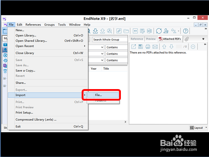This screenshot has height=157, width=209.
Task: Expand the Open Recent submenu arrow
Action: pyautogui.click(x=85, y=46)
